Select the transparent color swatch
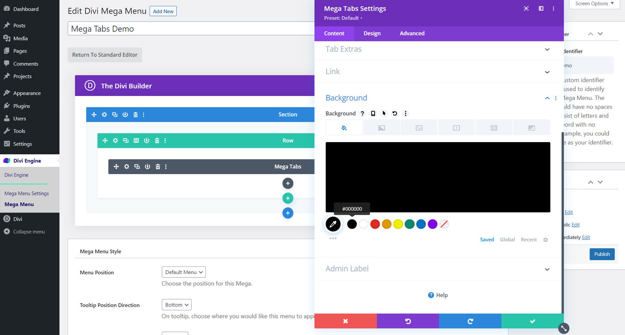The image size is (625, 335). tap(444, 224)
